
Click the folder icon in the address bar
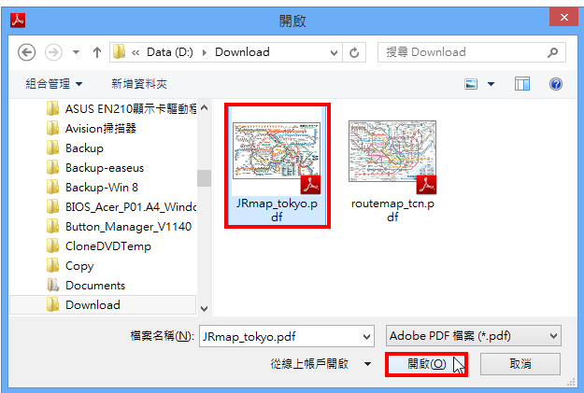pos(119,52)
